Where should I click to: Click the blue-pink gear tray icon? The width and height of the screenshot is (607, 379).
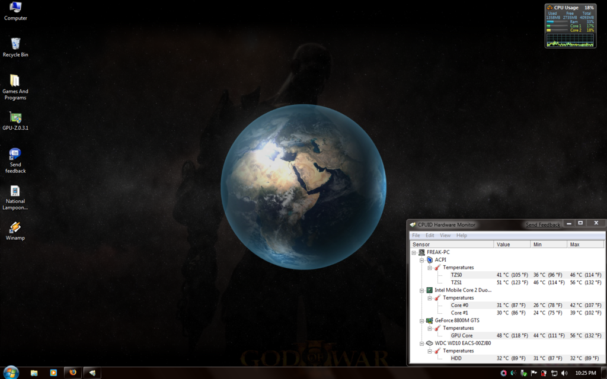click(x=503, y=373)
